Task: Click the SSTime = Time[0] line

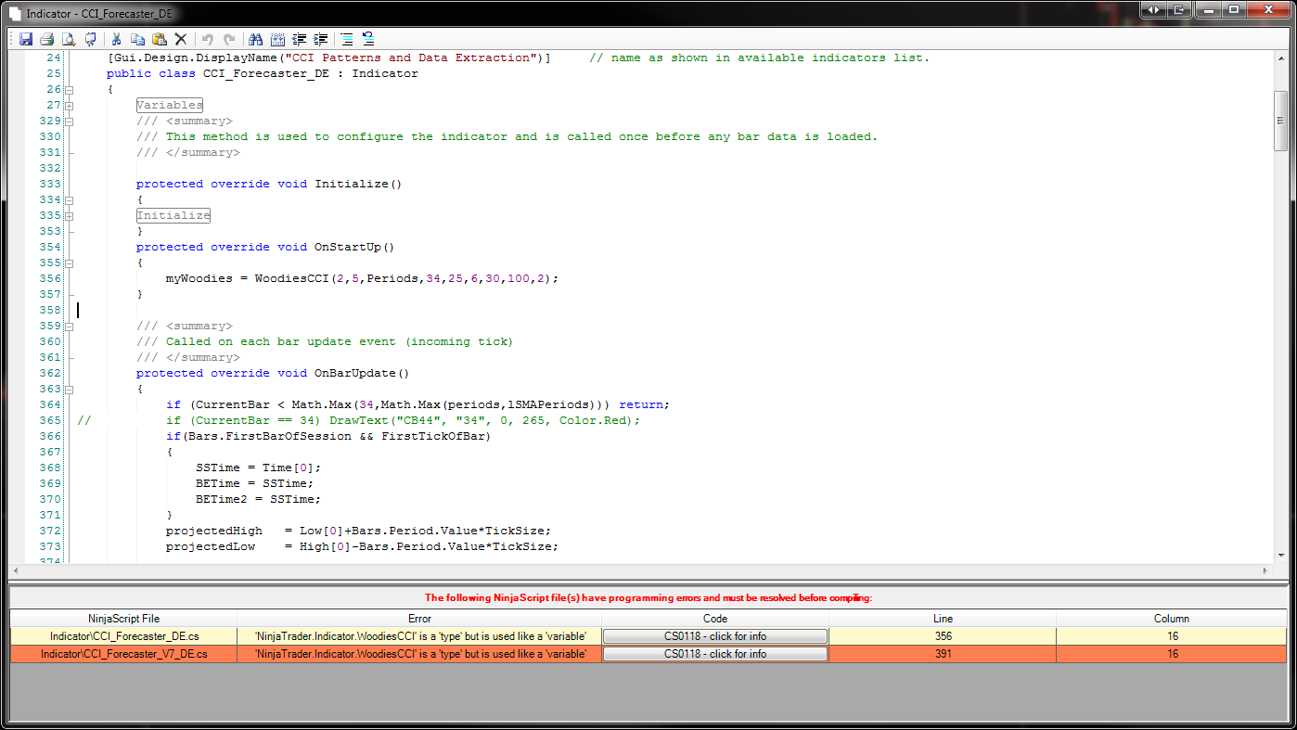Action: (x=258, y=468)
